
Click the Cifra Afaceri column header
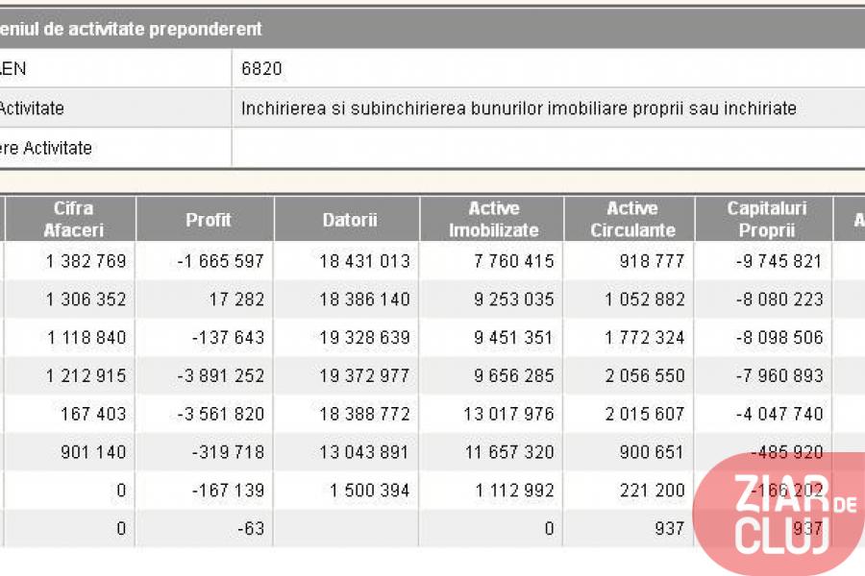pyautogui.click(x=73, y=219)
